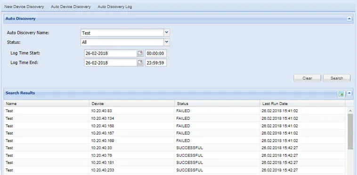
Task: Open calendar picker for Log Time Start
Action: (x=140, y=53)
